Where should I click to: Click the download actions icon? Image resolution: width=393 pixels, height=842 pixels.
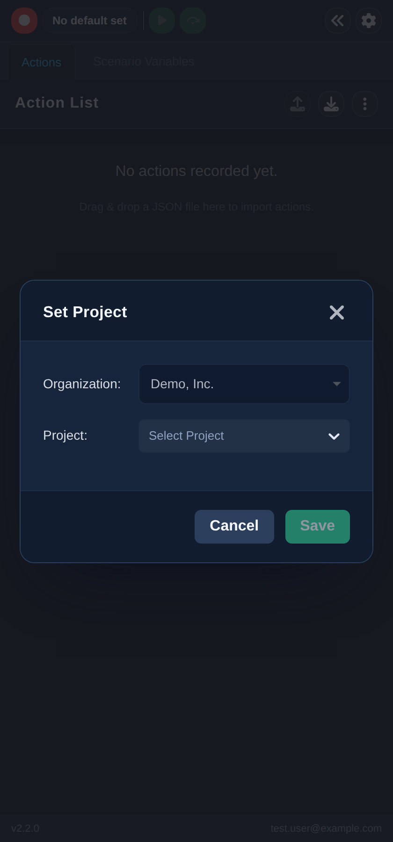tap(331, 104)
